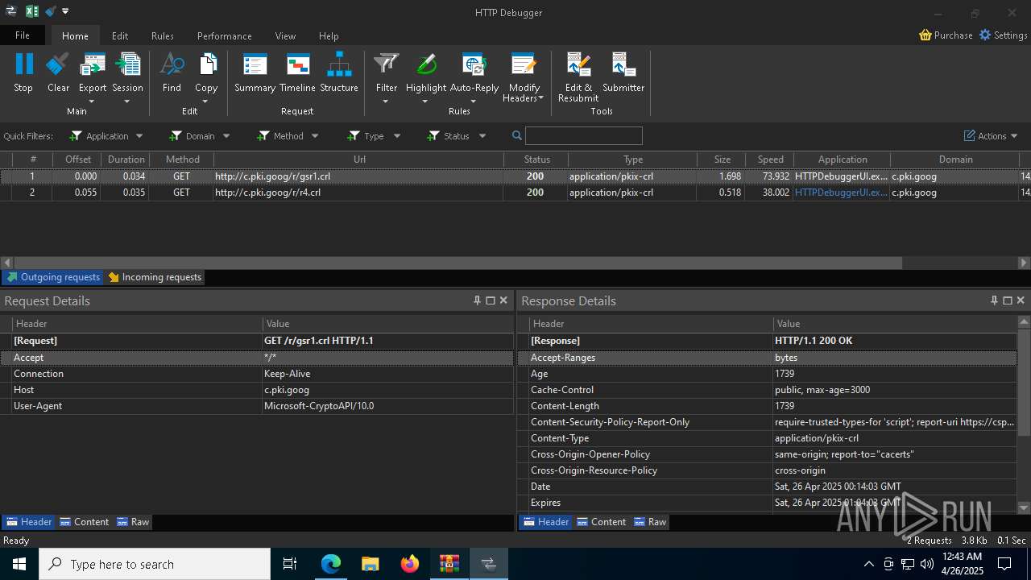Sort requests by Status column header
The height and width of the screenshot is (580, 1031).
click(x=536, y=159)
